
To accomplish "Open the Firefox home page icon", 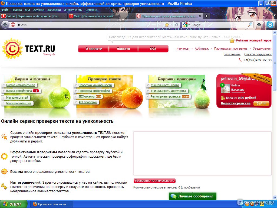I will (x=259, y=25).
